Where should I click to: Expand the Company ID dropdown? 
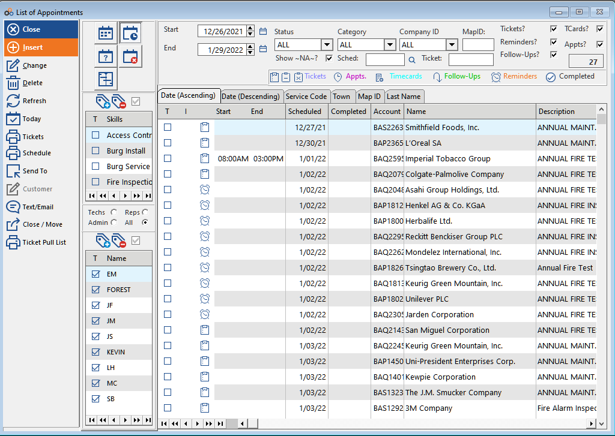(452, 45)
